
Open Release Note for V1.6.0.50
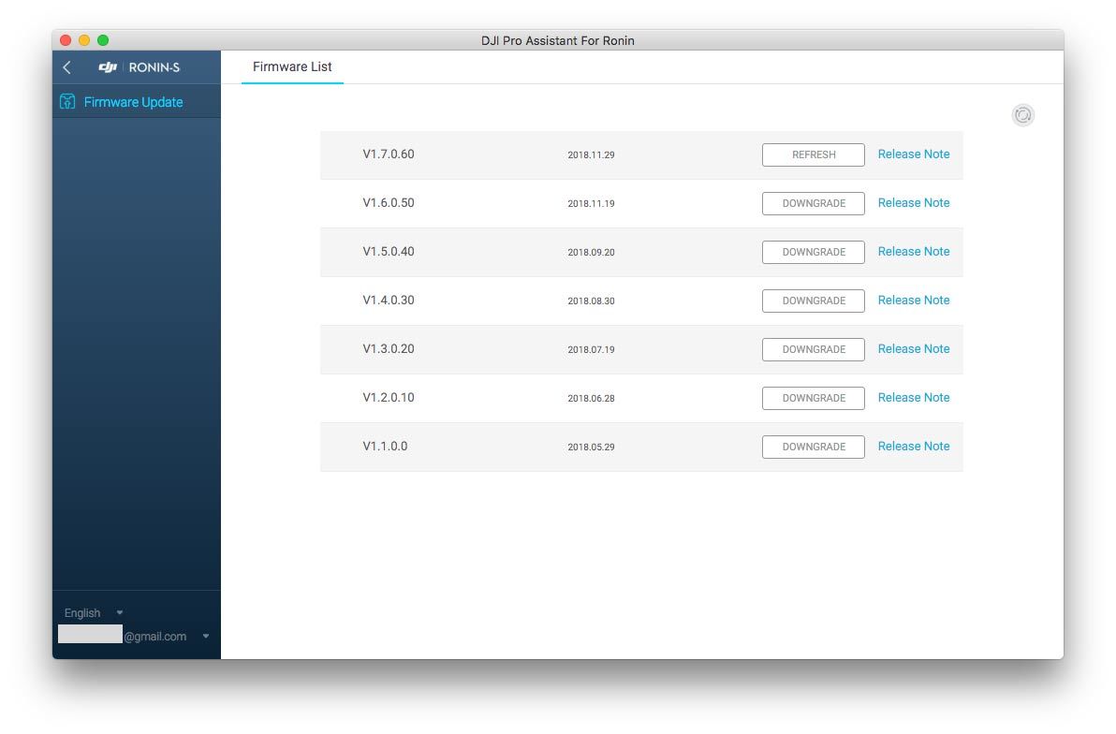914,203
